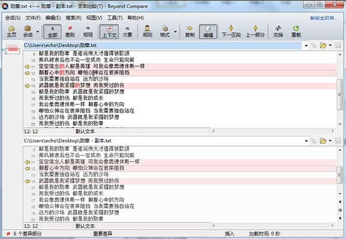
Task: Toggle the 编辑 edit mode button
Action: tap(208, 32)
